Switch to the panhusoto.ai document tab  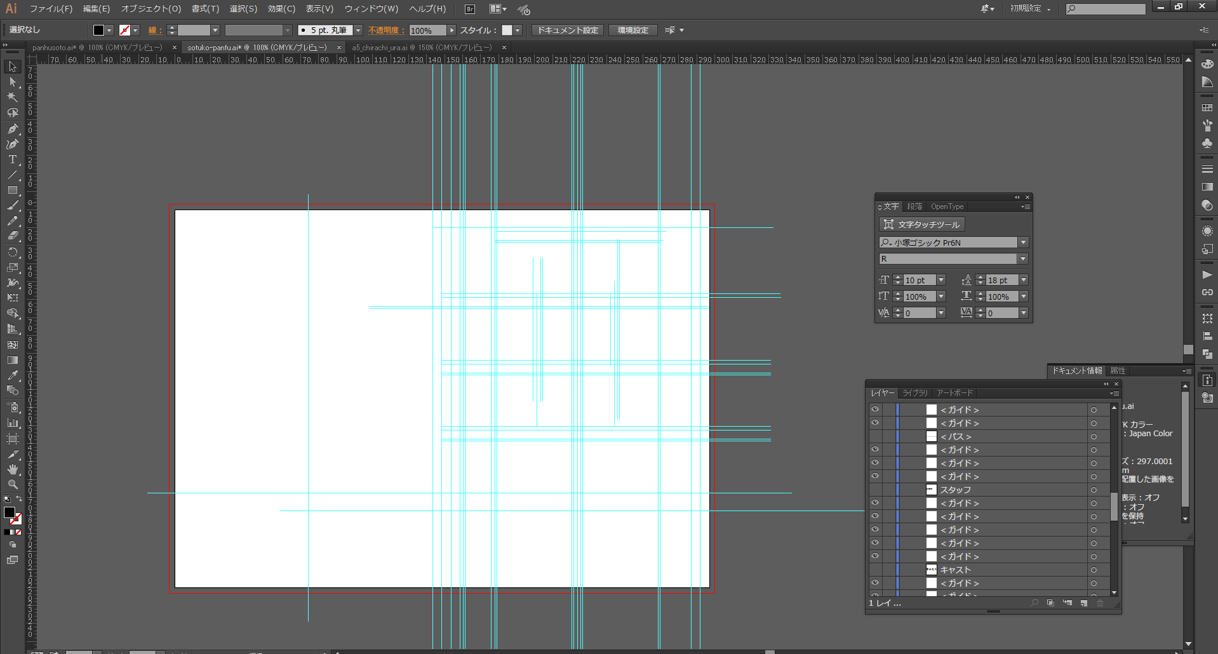(x=97, y=48)
